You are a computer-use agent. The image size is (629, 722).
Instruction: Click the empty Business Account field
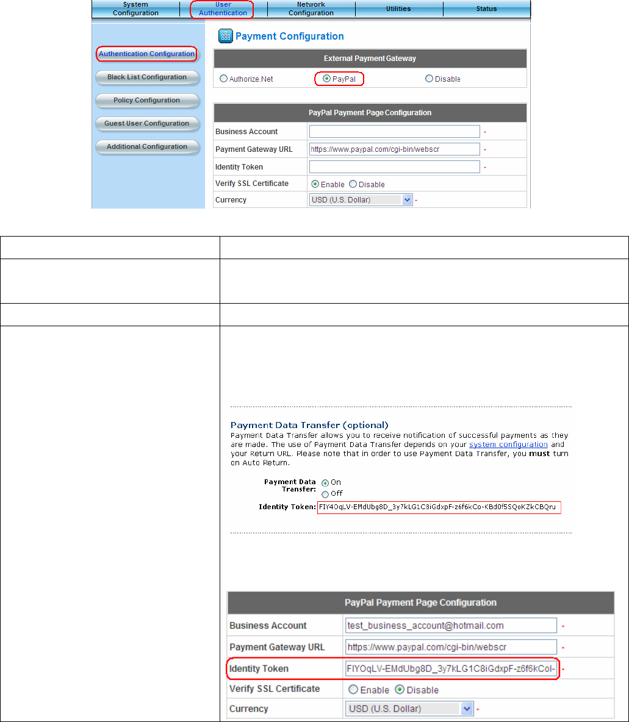coord(395,131)
